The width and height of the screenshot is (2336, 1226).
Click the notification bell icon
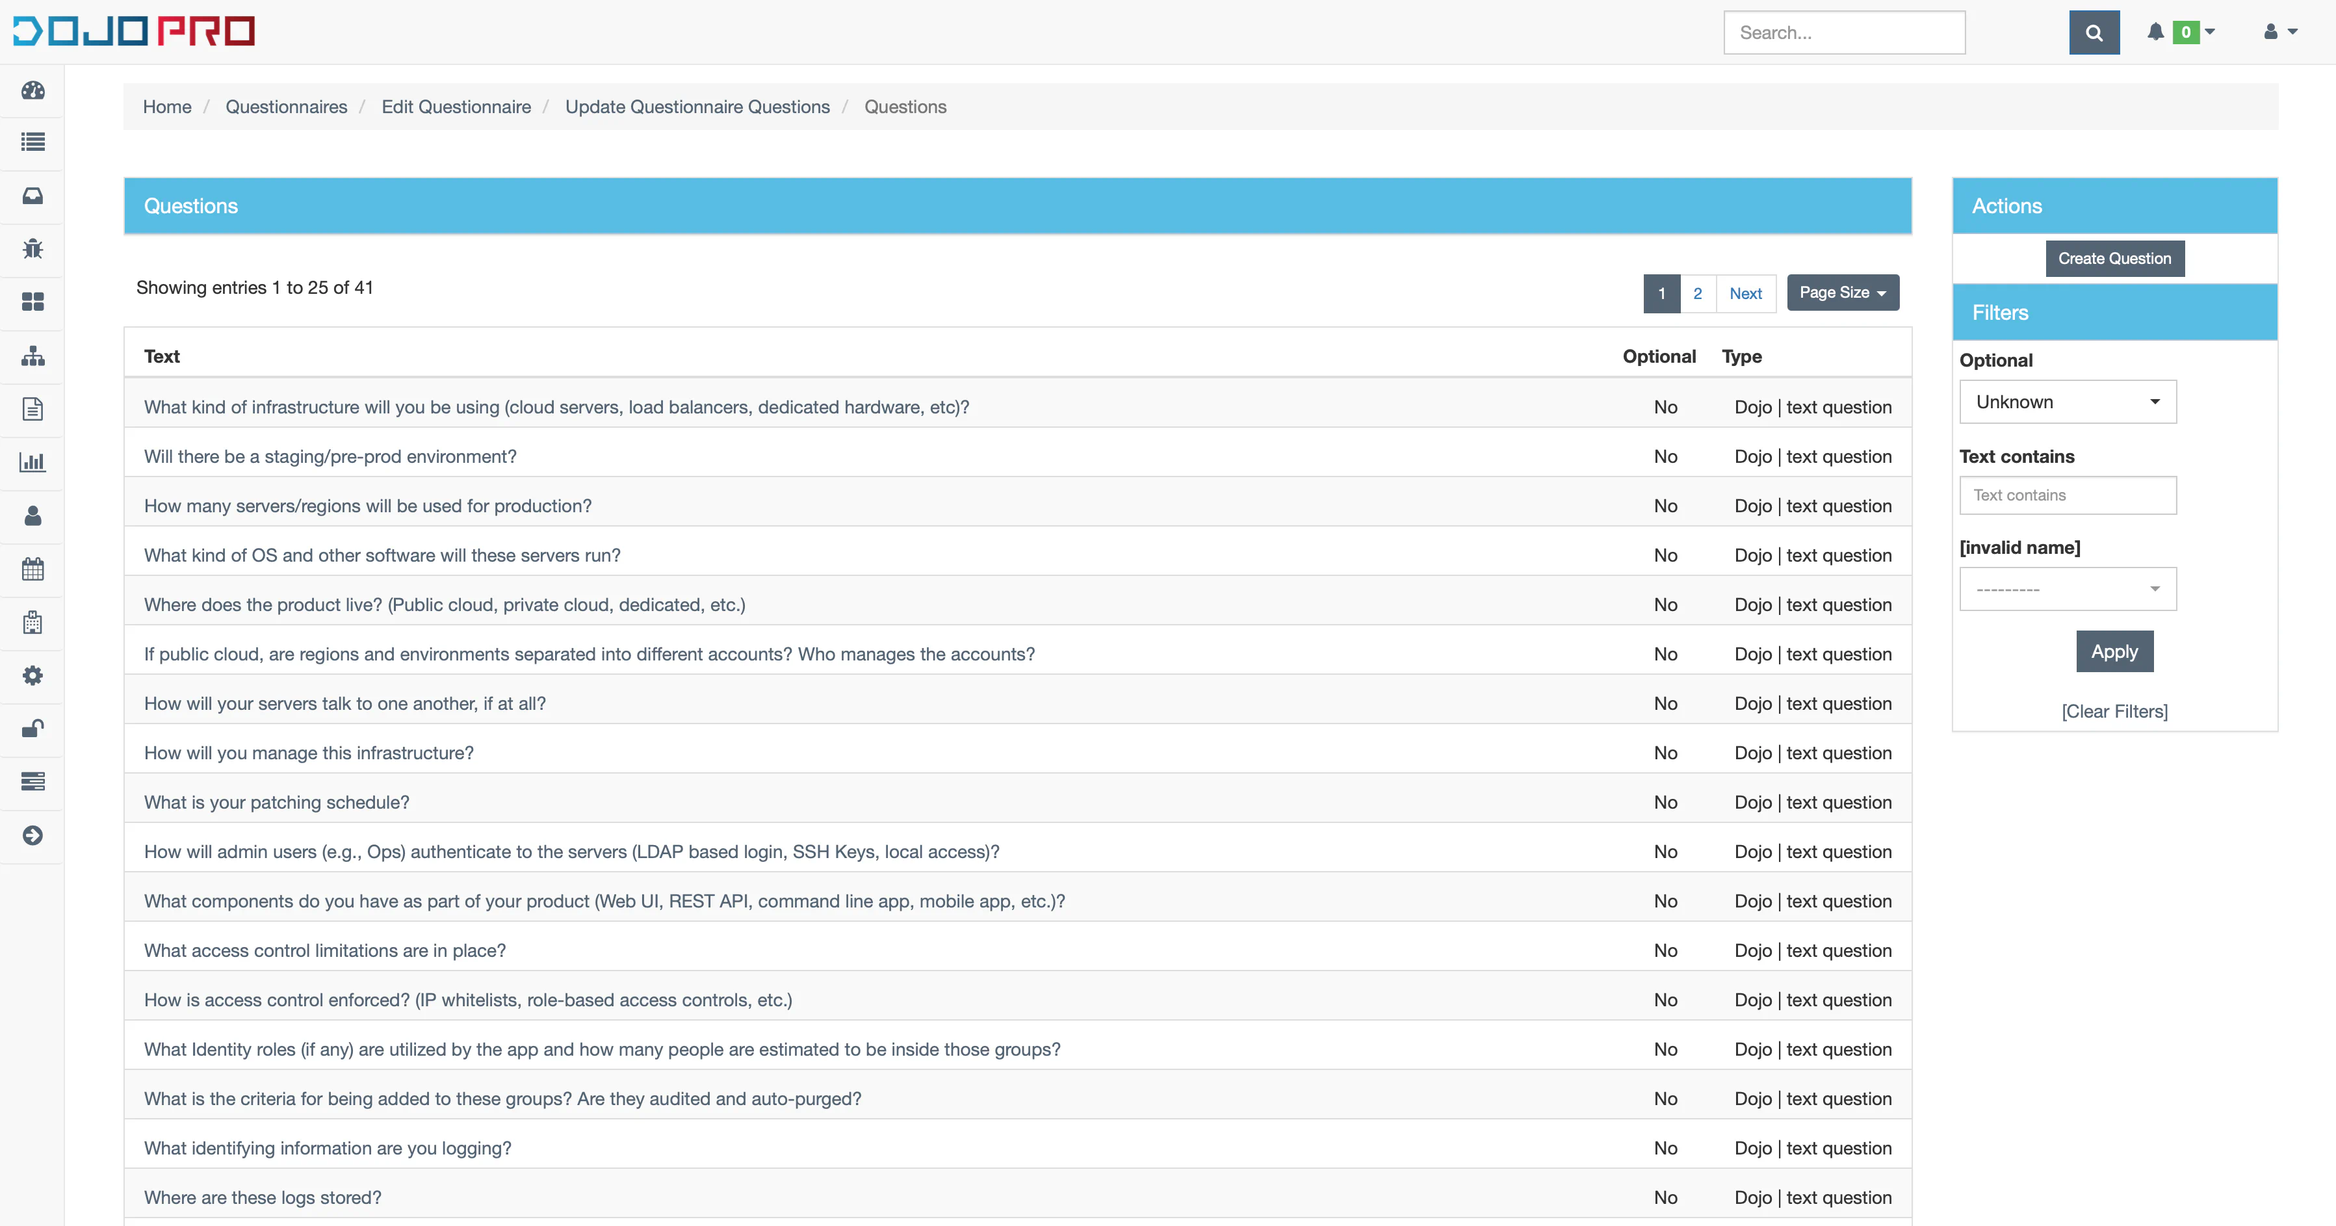point(2155,32)
